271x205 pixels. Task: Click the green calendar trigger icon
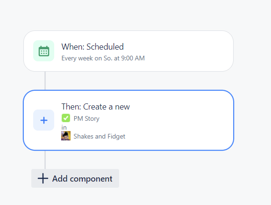[x=44, y=51]
